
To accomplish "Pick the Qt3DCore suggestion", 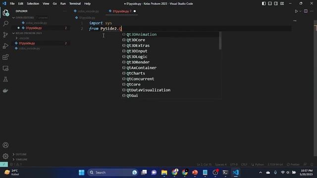I will click(x=170, y=40).
